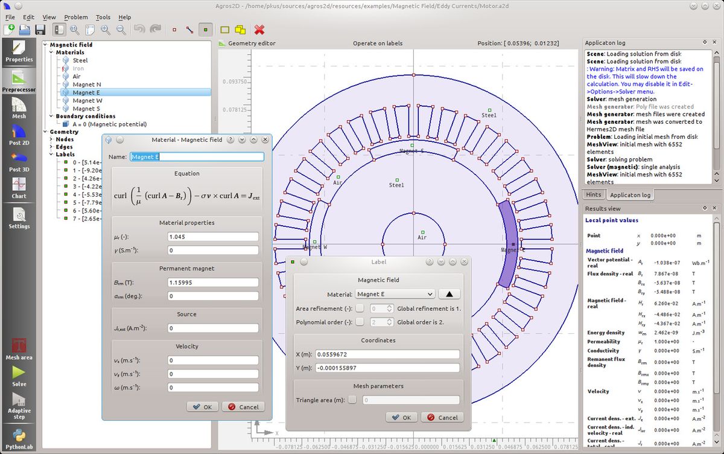Enable the Polynomial order checkbox

point(360,322)
